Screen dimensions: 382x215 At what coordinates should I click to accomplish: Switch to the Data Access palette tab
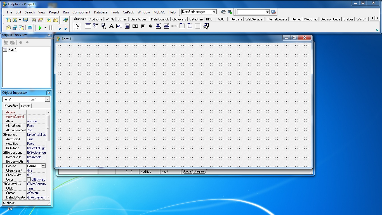139,19
